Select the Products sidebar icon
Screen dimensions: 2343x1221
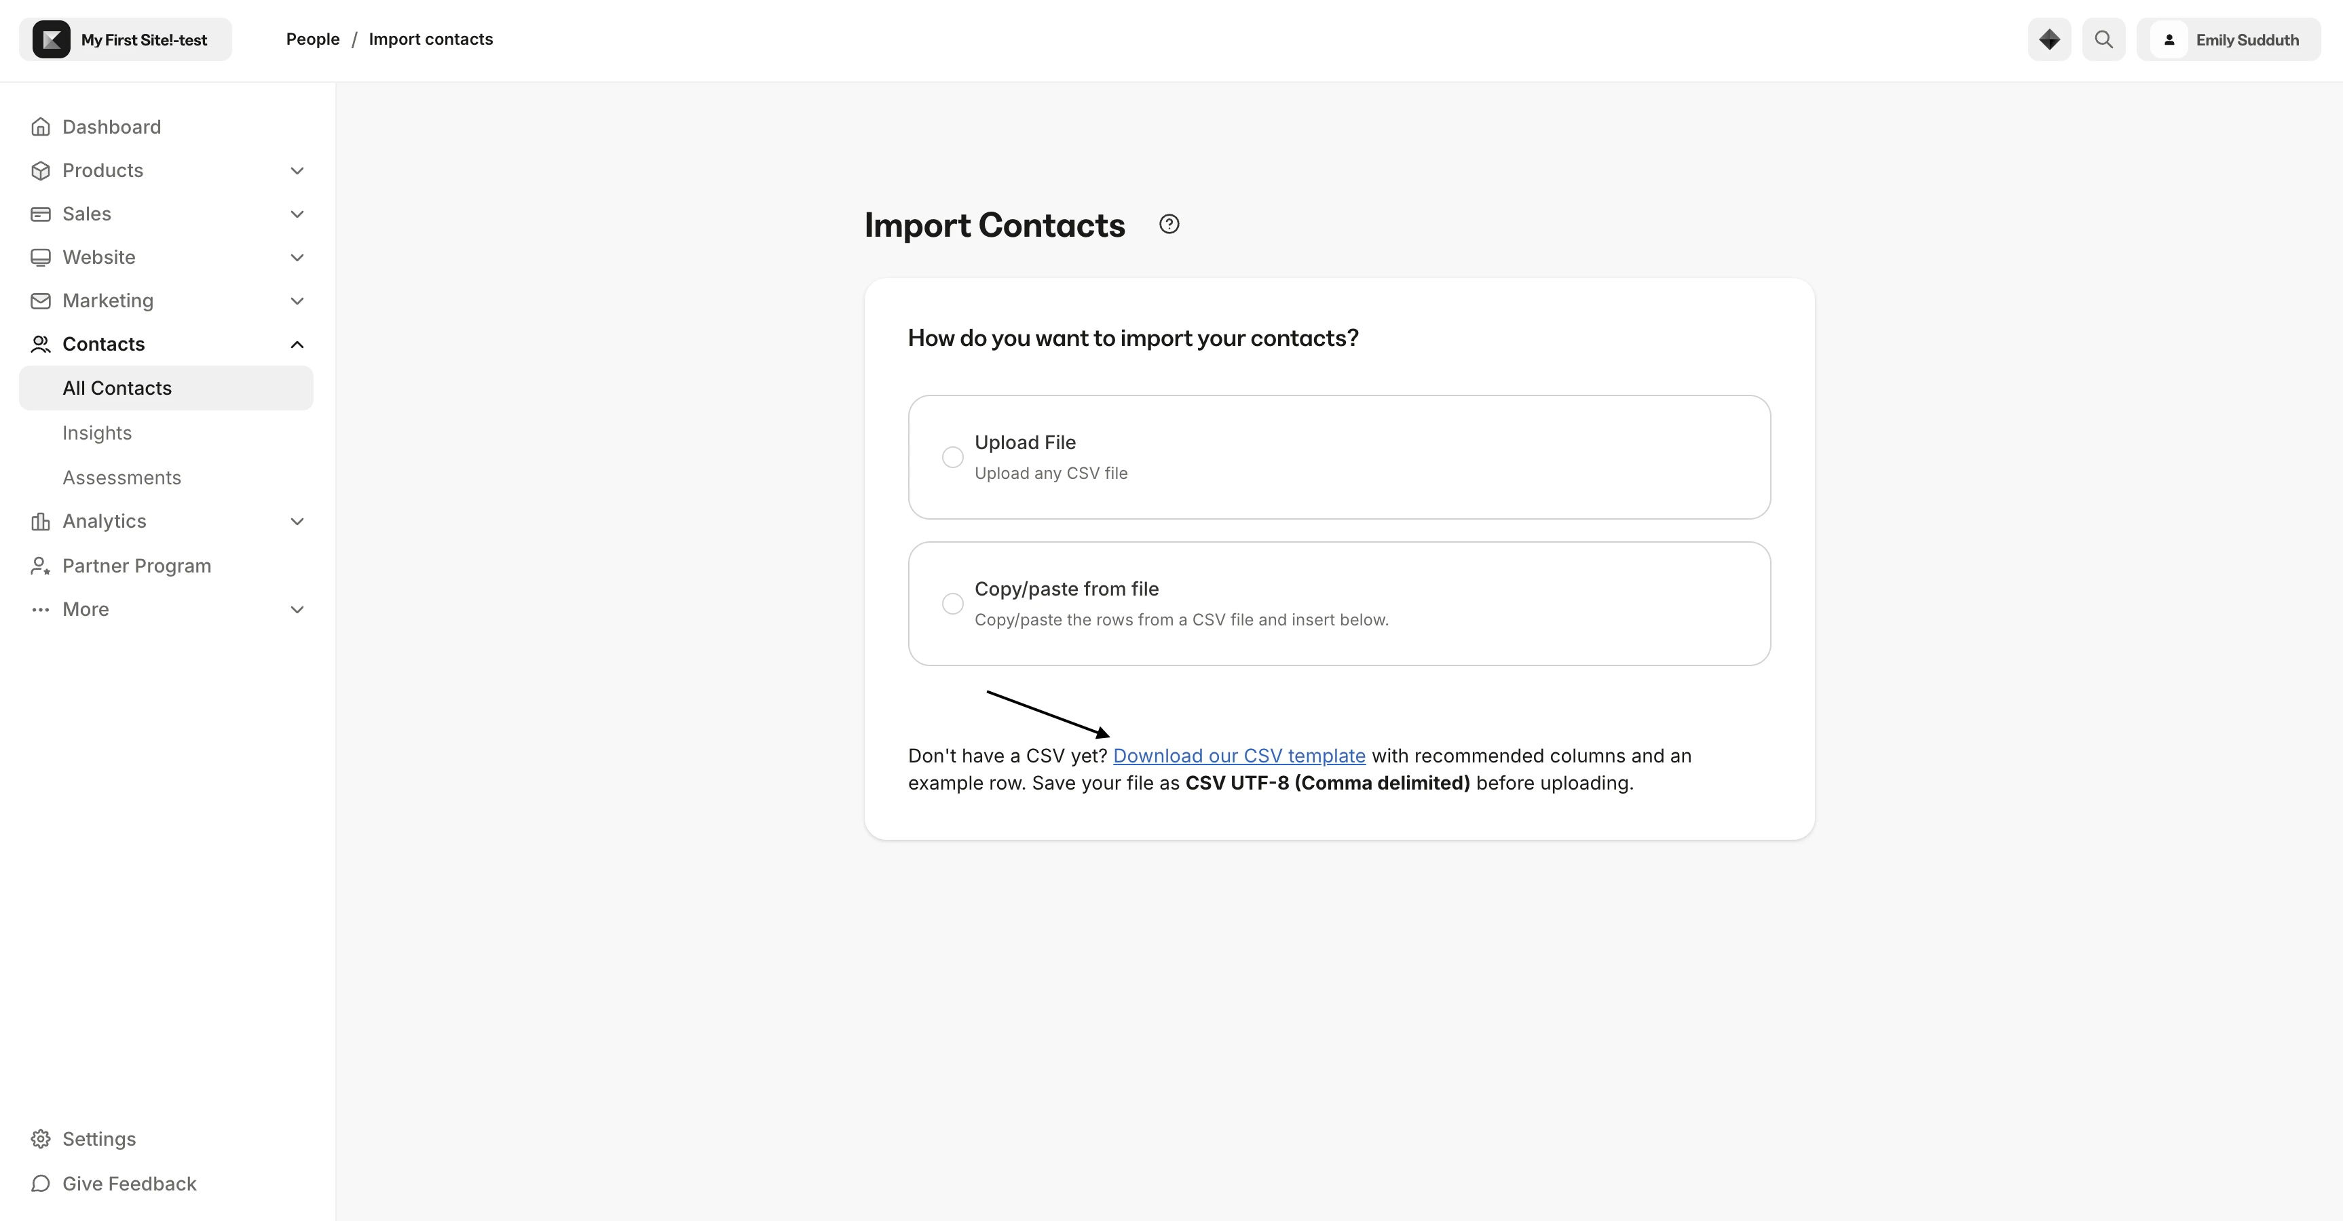[41, 170]
